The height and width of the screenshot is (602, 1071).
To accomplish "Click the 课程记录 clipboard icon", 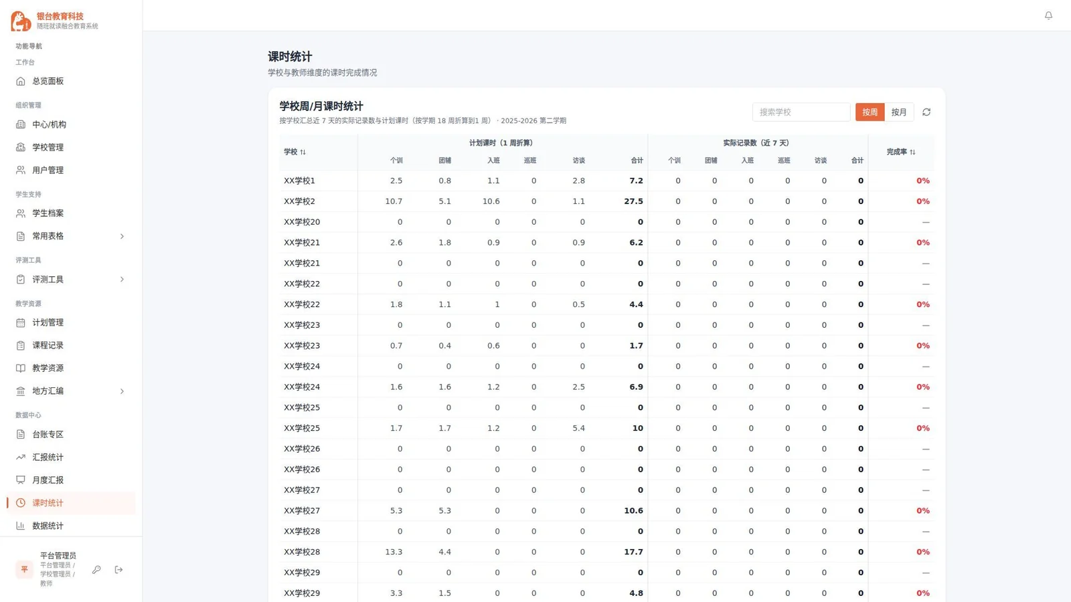I will point(21,345).
